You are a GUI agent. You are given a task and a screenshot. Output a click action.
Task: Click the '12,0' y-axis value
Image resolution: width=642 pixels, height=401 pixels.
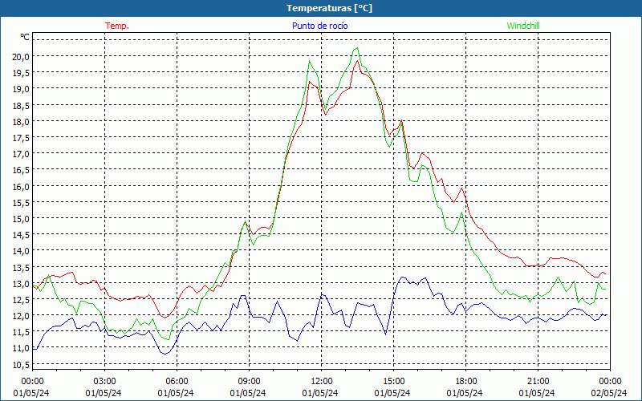click(x=21, y=316)
